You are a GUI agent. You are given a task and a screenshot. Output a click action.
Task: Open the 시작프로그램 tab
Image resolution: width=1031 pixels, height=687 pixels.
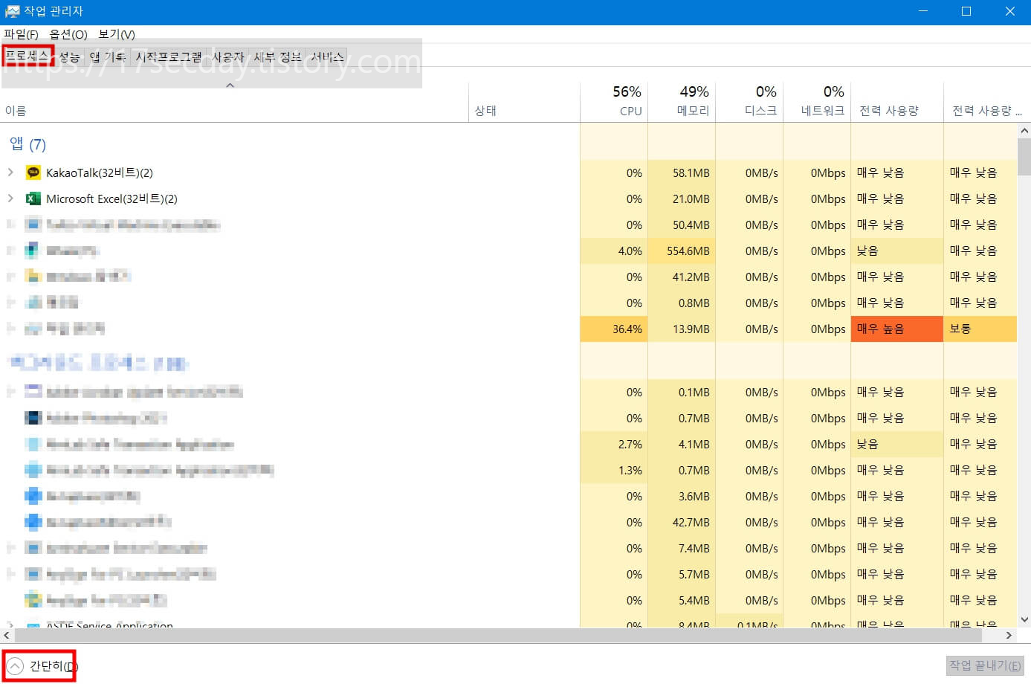[169, 57]
